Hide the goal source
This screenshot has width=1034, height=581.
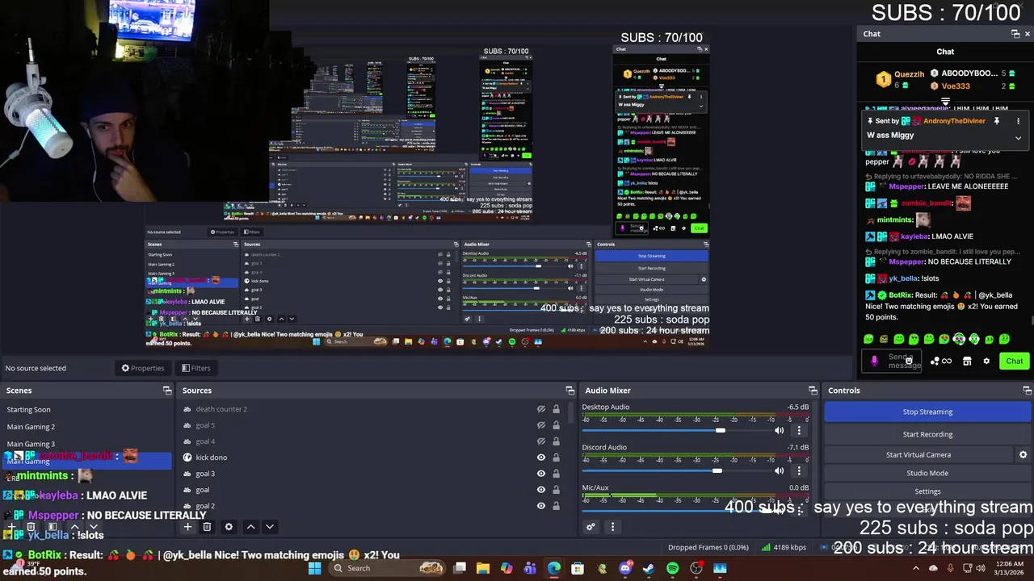[x=541, y=490]
